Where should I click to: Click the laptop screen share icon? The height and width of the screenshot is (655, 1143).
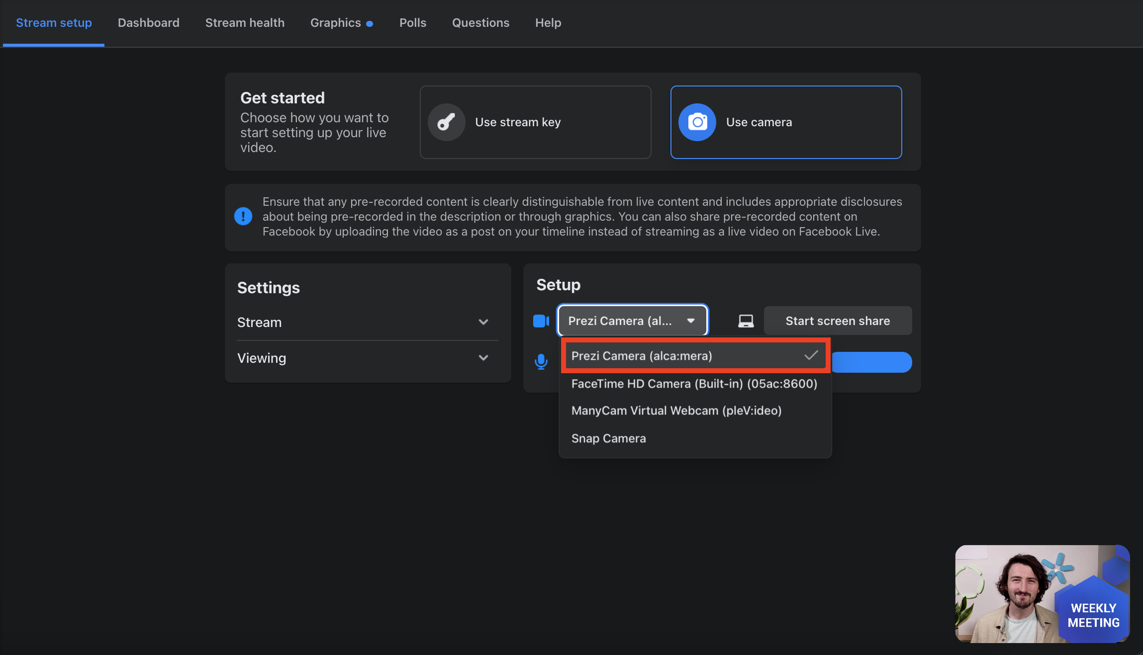(746, 321)
